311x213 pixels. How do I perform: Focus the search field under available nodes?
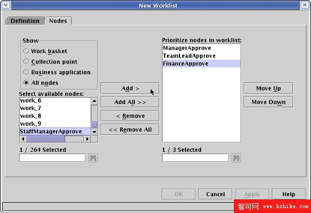52,158
